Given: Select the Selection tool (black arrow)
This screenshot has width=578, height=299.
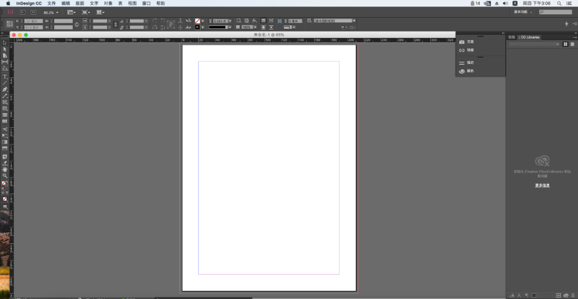Looking at the screenshot, I should [x=5, y=43].
